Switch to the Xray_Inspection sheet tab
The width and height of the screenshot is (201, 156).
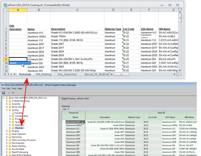[x=67, y=74]
